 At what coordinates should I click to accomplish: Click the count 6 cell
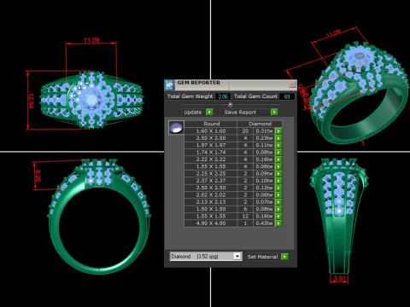245,209
